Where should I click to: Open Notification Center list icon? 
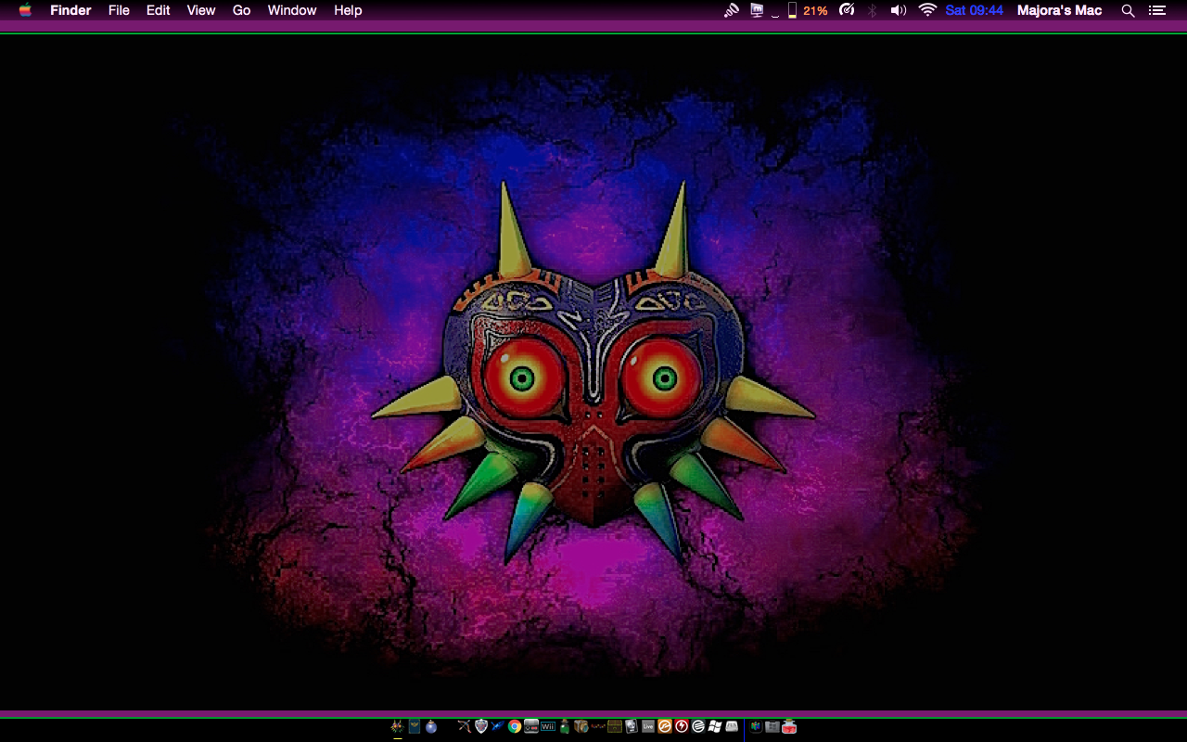tap(1156, 10)
